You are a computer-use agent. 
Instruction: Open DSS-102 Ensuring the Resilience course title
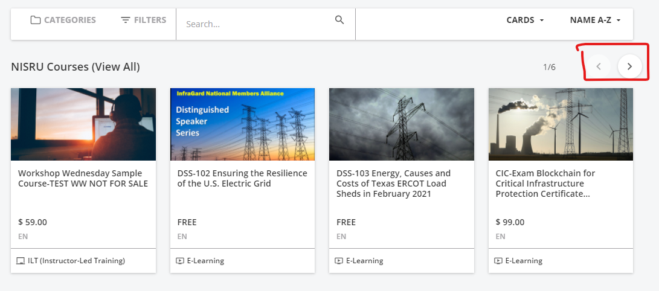point(242,179)
